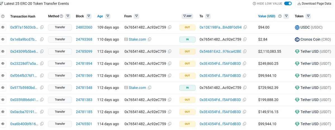Open block 24793368
Image resolution: width=335 pixels, height=130 pixels.
(84, 39)
